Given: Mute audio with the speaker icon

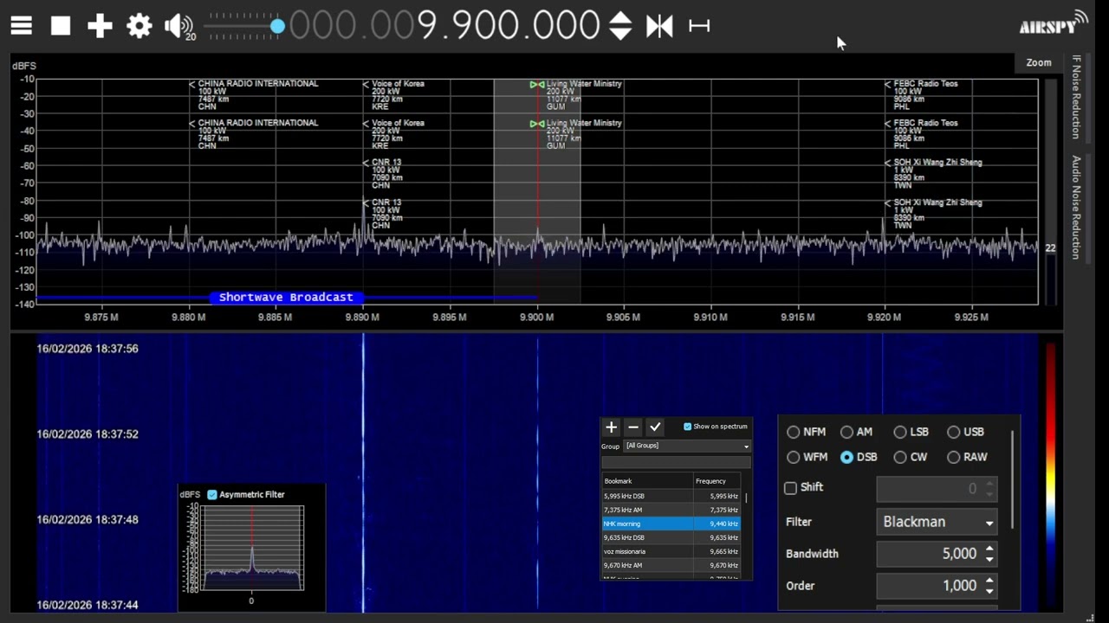Looking at the screenshot, I should 178,26.
